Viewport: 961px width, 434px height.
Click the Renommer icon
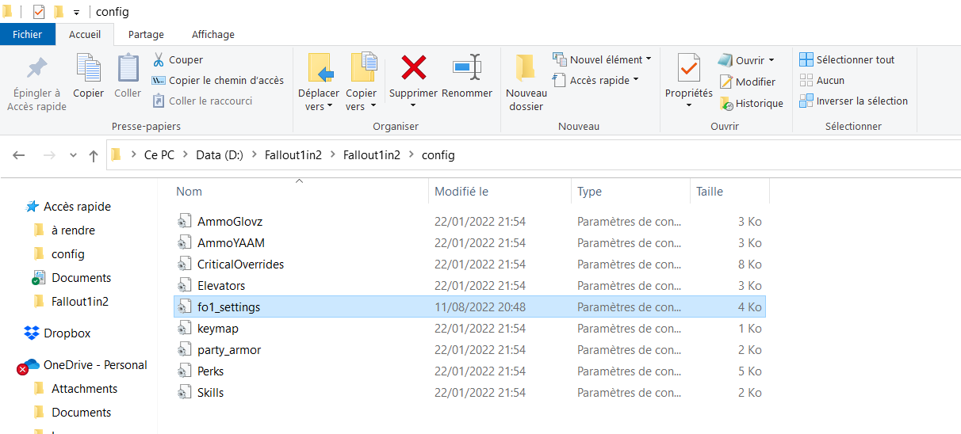[467, 67]
